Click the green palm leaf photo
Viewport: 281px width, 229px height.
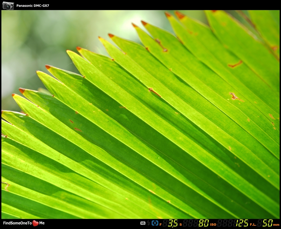point(140,114)
